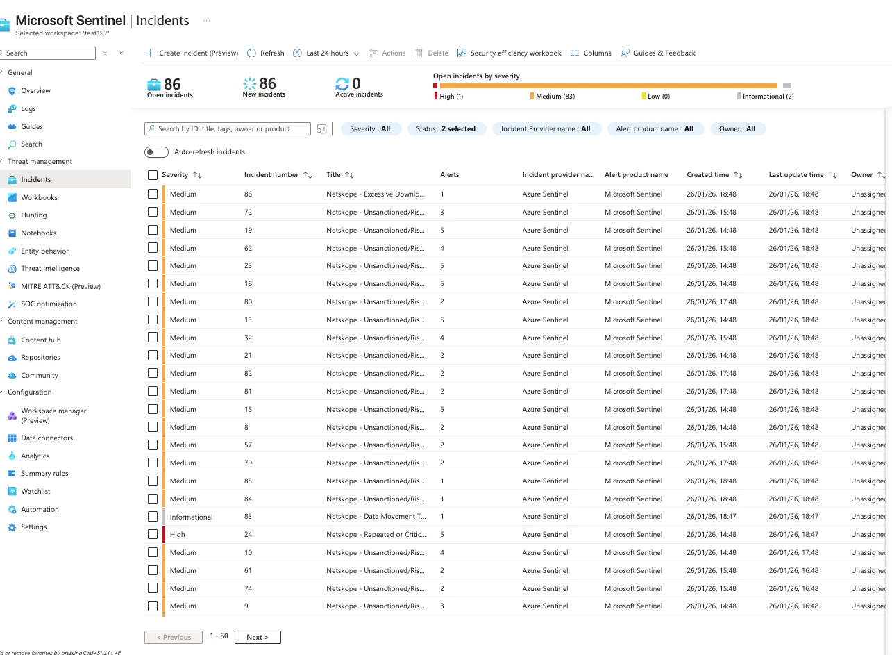Click the Analytics flask icon
This screenshot has width=892, height=655.
tap(12, 456)
